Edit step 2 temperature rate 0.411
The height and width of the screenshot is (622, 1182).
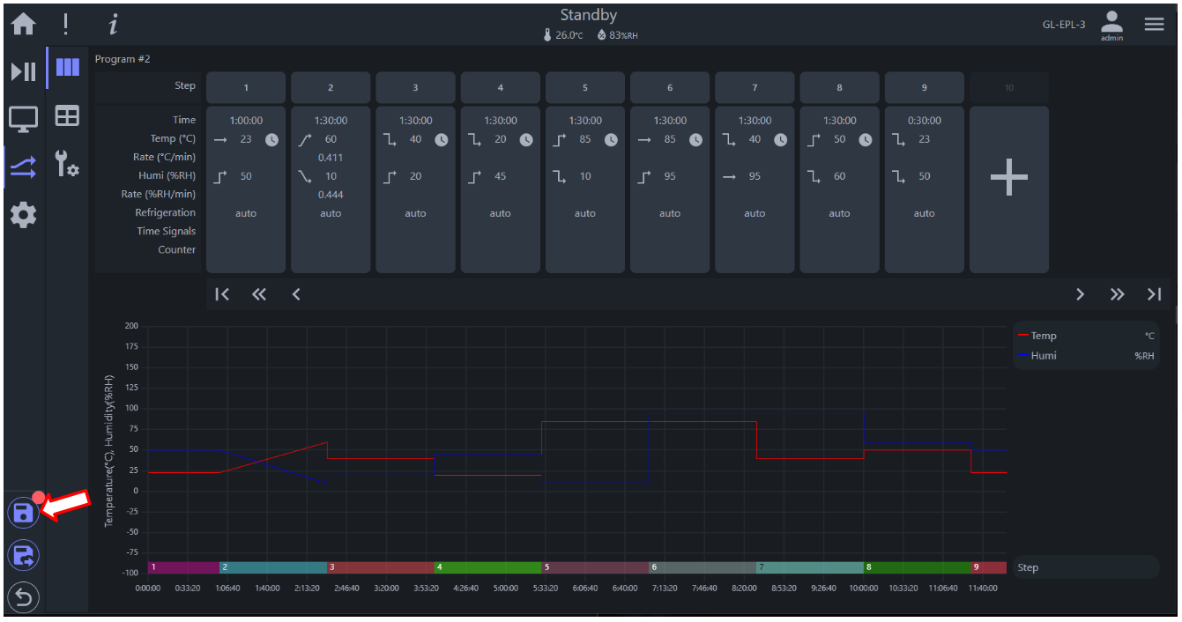point(331,158)
